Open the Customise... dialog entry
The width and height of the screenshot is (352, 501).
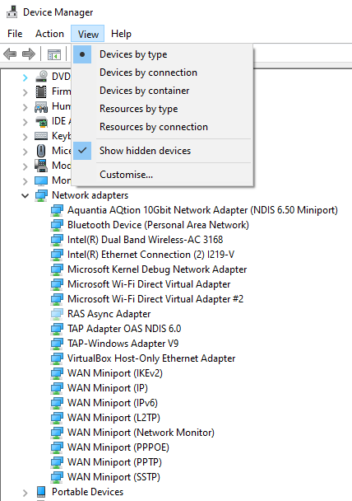(163, 175)
